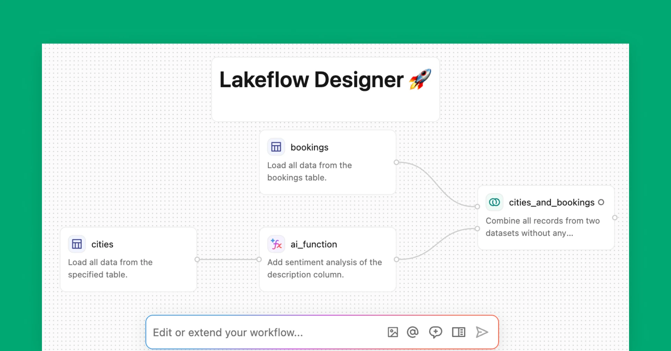Click the output port on the bookings node
Viewport: 671px width, 351px height.
[x=396, y=162]
